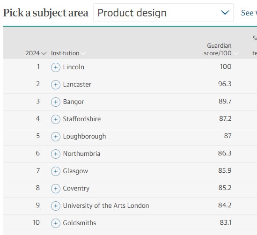Click the Staffordshire institution name
Screen dimensions: 257x235
point(82,119)
